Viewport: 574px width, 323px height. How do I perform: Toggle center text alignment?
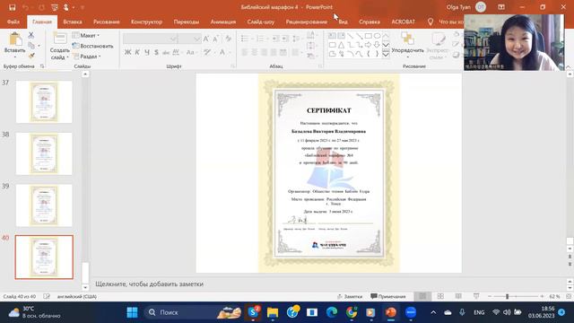(x=255, y=53)
